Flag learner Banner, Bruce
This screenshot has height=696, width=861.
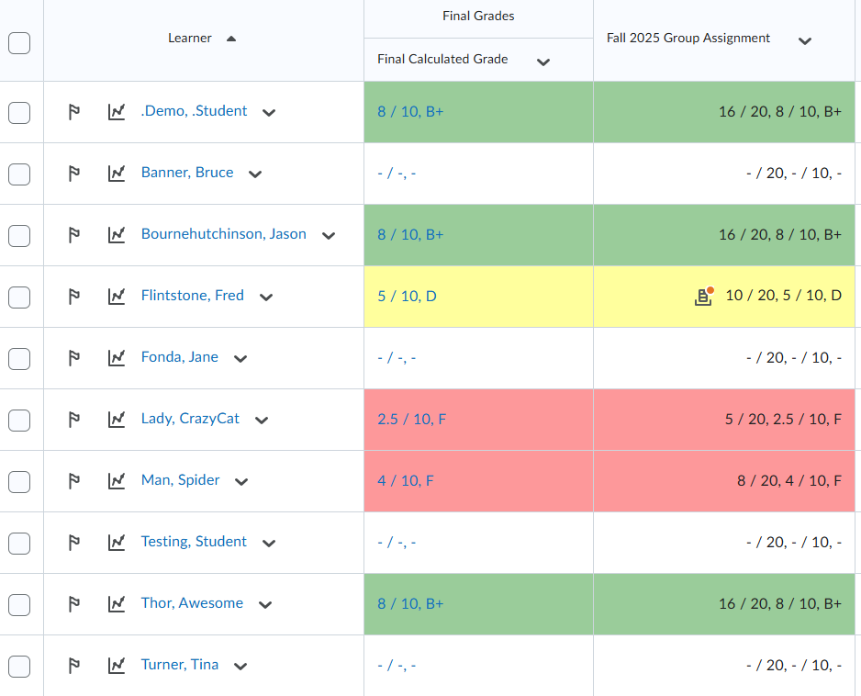[x=73, y=174]
